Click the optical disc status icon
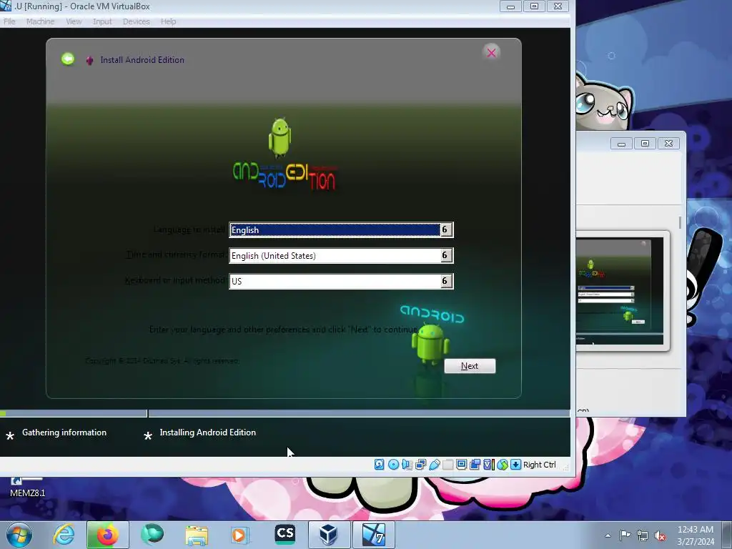Screen dimensions: 732x549 click(393, 465)
